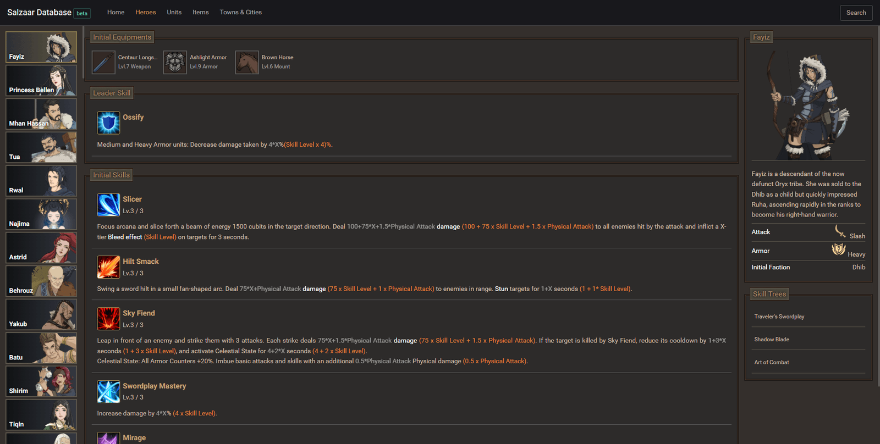The height and width of the screenshot is (444, 880).
Task: Select hero Rwal in sidebar
Action: [41, 181]
